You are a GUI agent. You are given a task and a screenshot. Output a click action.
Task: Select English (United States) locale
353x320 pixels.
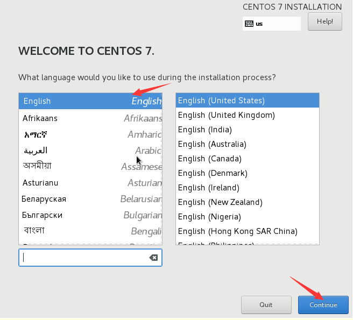coord(248,101)
